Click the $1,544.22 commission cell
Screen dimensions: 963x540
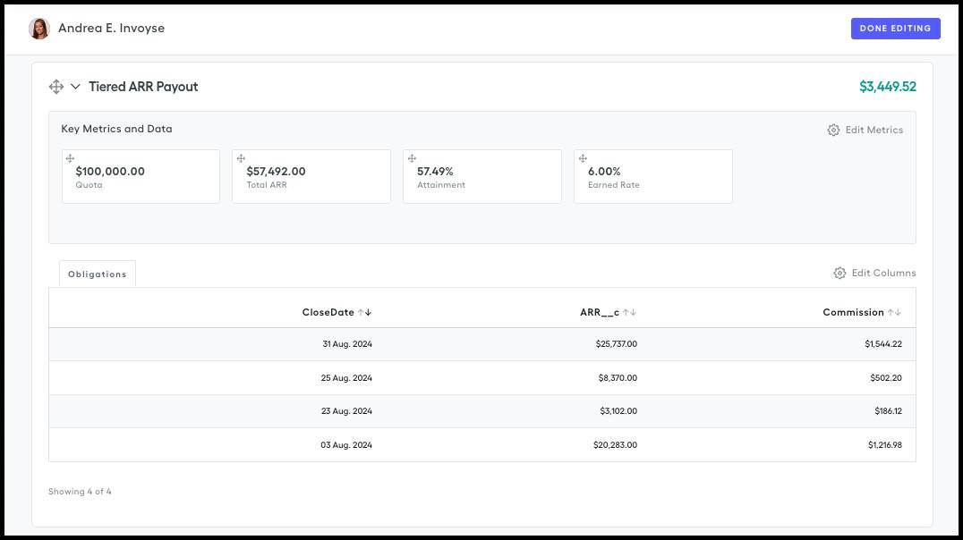(883, 344)
